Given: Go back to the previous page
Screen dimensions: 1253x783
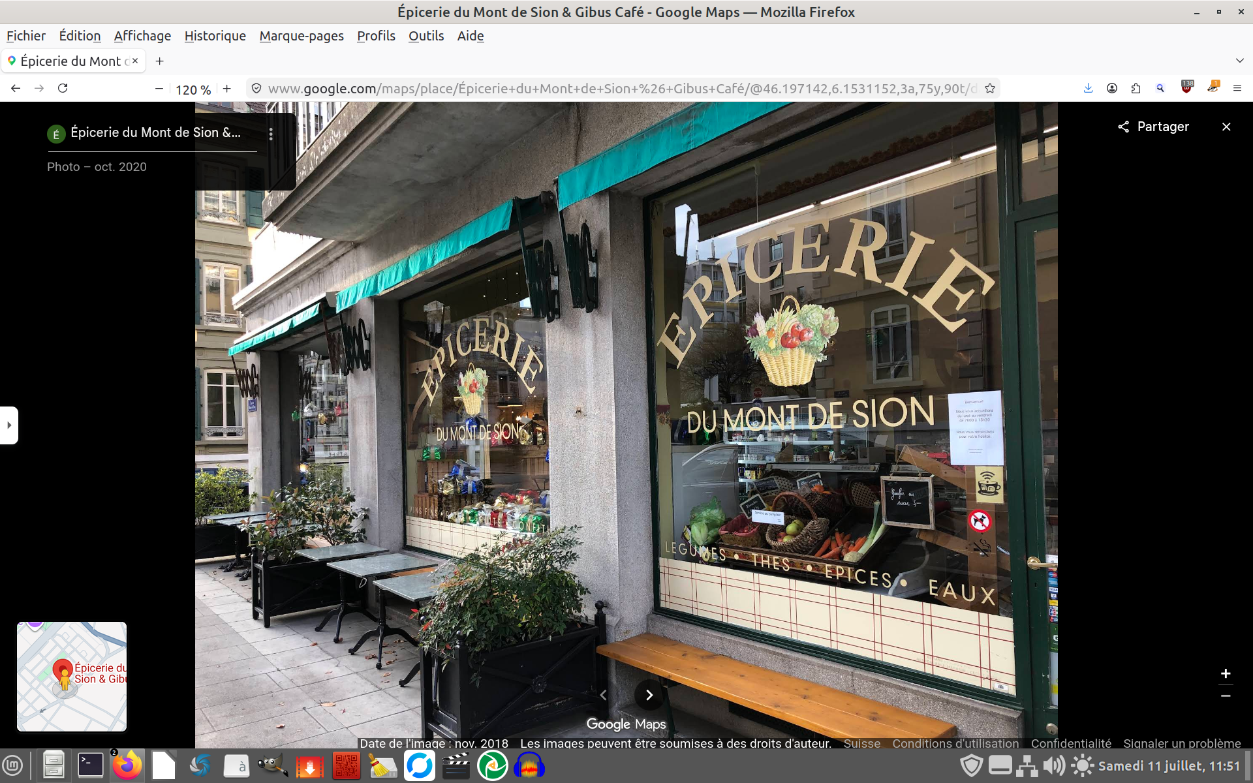Looking at the screenshot, I should pyautogui.click(x=16, y=88).
